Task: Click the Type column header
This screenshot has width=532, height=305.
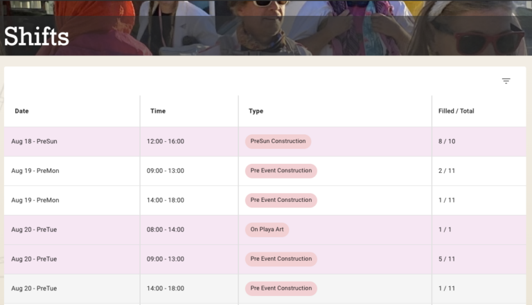Action: [x=256, y=111]
